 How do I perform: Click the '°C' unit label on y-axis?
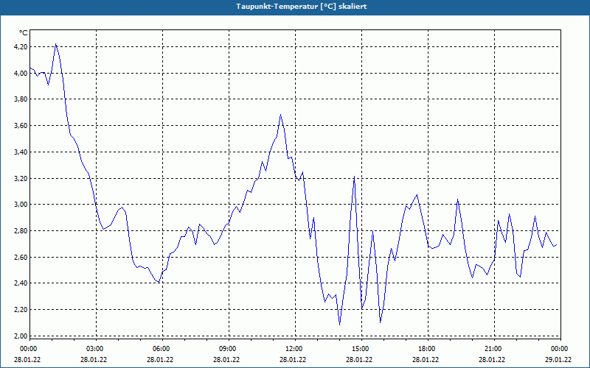tap(24, 33)
